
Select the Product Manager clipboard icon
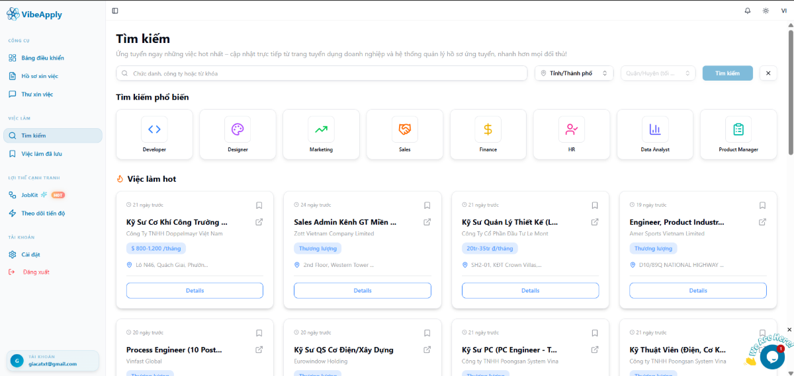click(x=738, y=130)
